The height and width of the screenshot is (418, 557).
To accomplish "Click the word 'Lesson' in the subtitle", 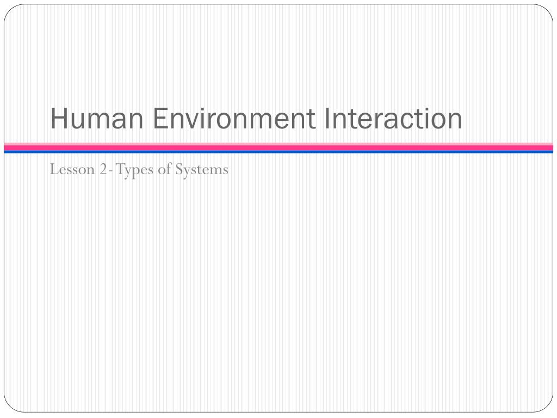I will pyautogui.click(x=72, y=169).
